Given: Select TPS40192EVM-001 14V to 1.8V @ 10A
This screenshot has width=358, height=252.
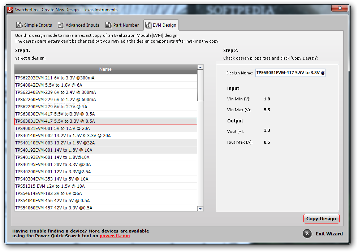Looking at the screenshot, I should (x=106, y=150).
